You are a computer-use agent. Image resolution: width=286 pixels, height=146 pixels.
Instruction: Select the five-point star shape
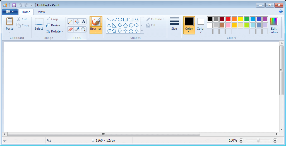click(x=131, y=31)
